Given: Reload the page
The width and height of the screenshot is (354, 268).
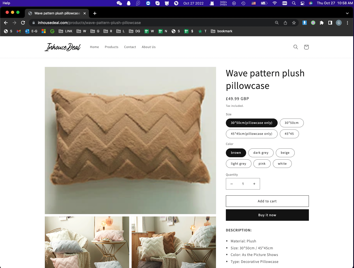Looking at the screenshot, I should tap(23, 23).
